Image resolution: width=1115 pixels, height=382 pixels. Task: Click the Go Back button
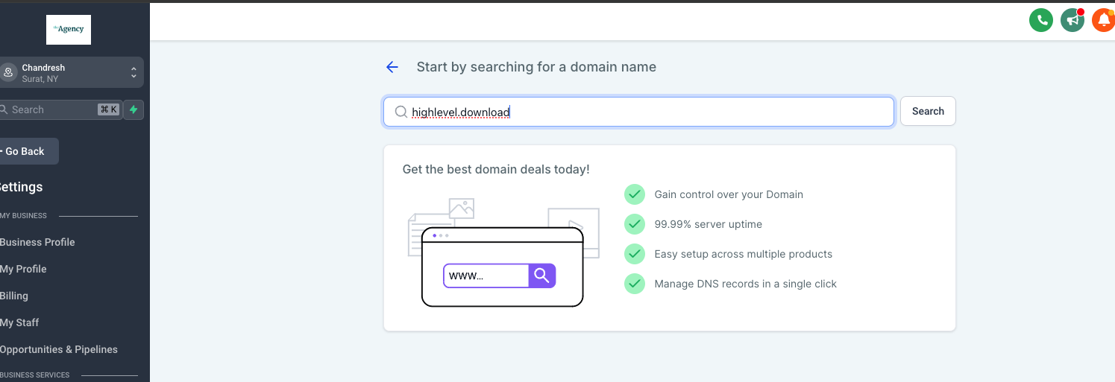28,151
